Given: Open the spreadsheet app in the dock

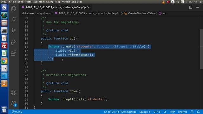Looking at the screenshot, I should (x=4, y=53).
